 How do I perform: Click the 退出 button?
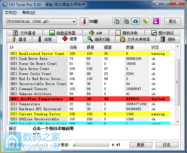point(173,21)
